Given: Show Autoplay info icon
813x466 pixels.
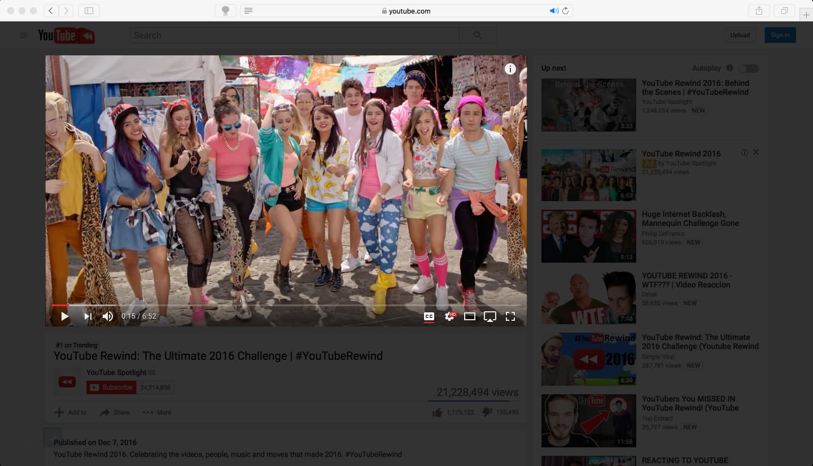Looking at the screenshot, I should click(729, 68).
